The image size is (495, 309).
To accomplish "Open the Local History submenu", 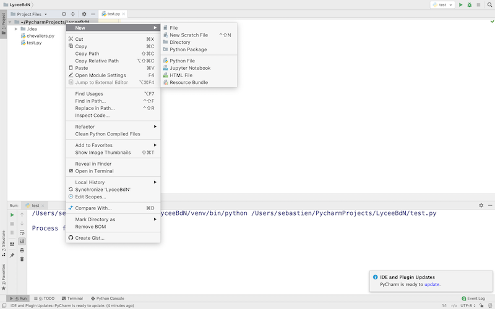I will pos(113,182).
